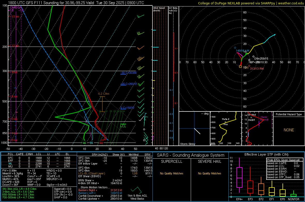
Task: Click the 1km & 6km AGL wind barb icon
Action: 136,190
